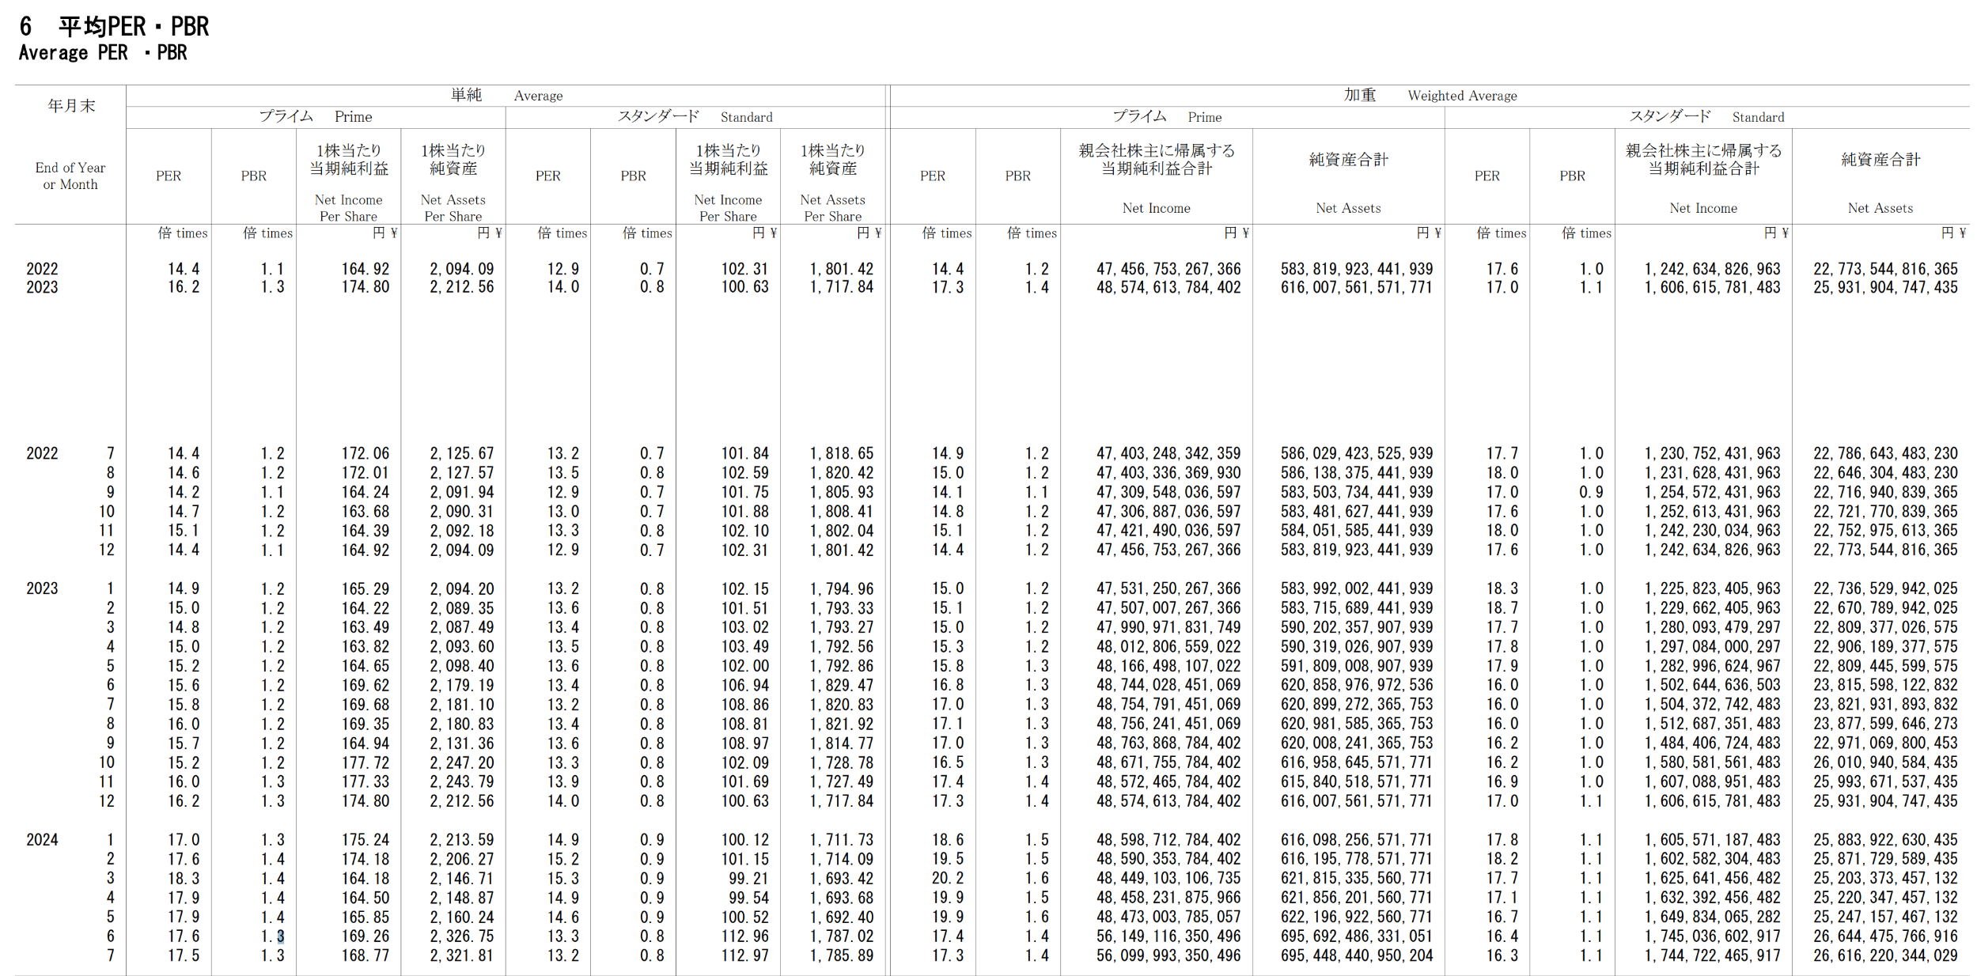The image size is (1977, 976).
Task: Select the cell '1,785.89'
Action: tap(842, 955)
